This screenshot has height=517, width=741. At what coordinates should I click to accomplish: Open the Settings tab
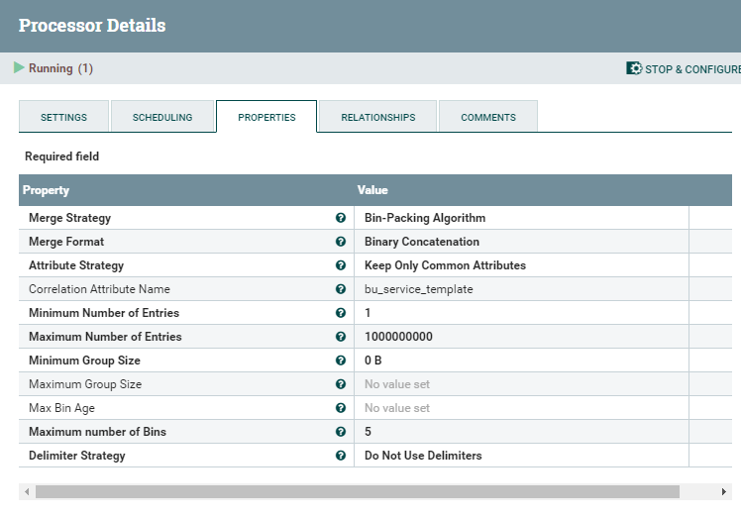point(63,117)
